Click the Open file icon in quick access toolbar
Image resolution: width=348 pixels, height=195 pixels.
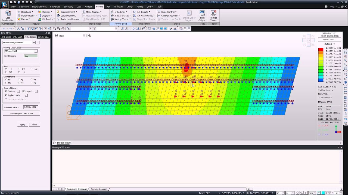click(15, 2)
